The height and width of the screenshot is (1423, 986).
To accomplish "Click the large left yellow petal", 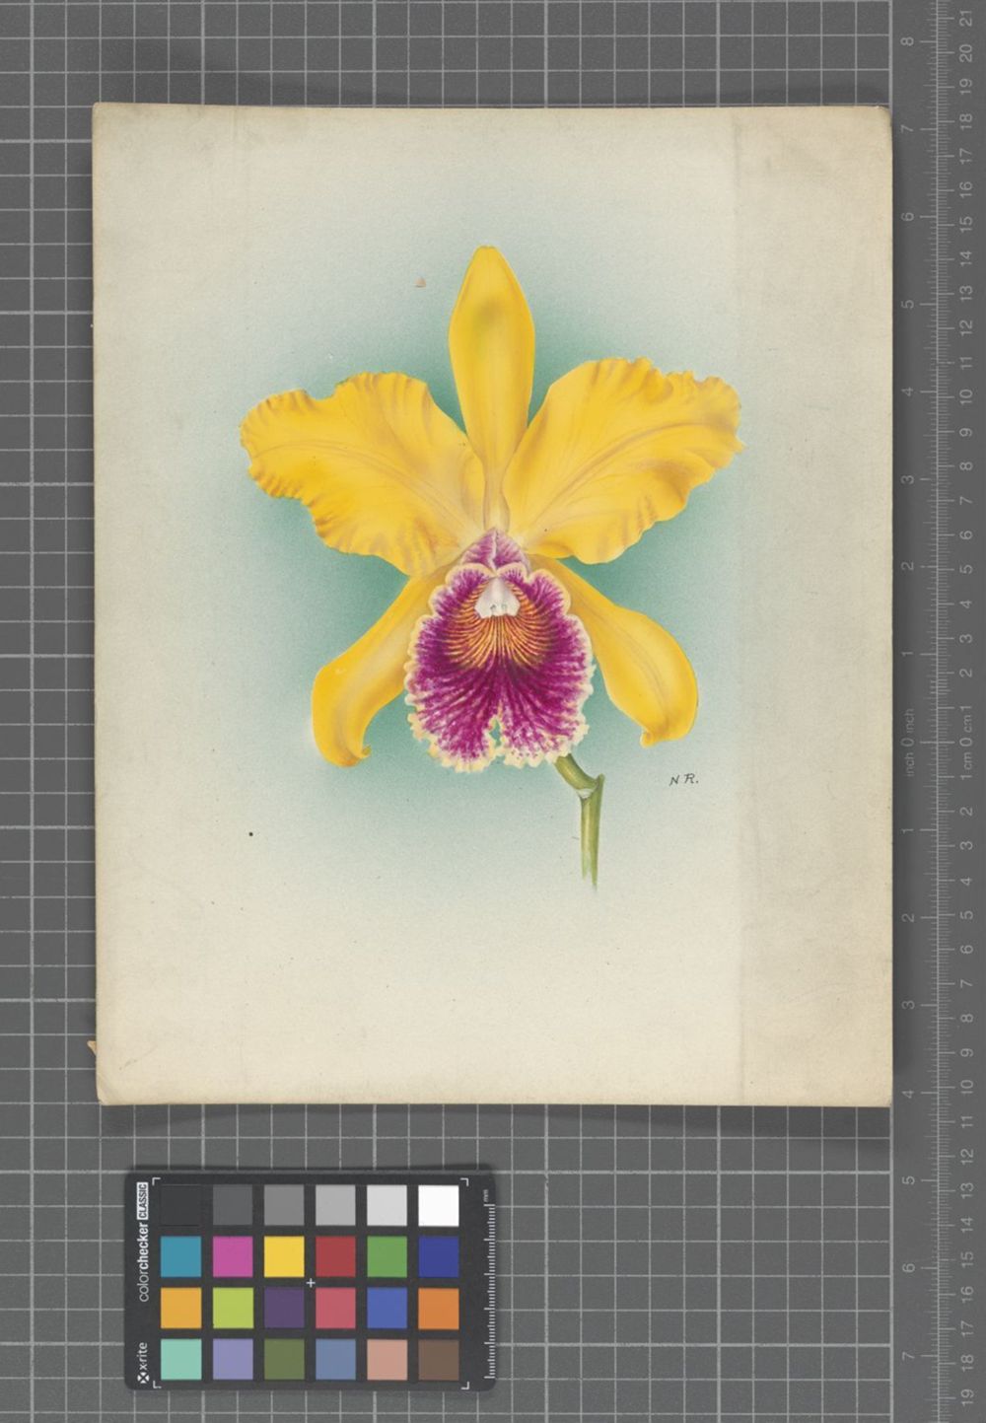I will [355, 463].
